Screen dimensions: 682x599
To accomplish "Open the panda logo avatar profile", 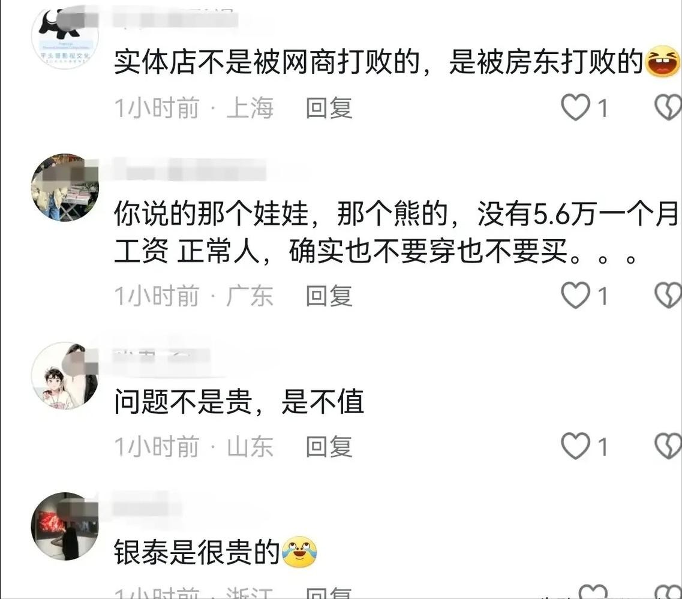I will point(65,37).
